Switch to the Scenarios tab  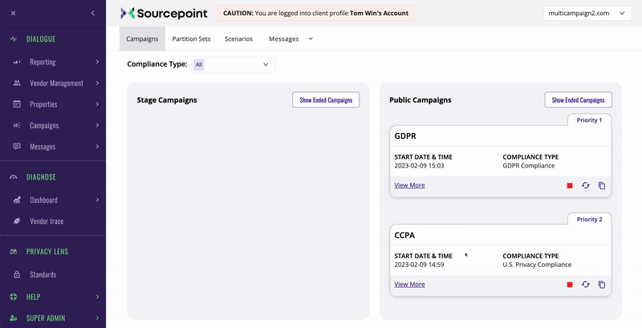[x=238, y=38]
